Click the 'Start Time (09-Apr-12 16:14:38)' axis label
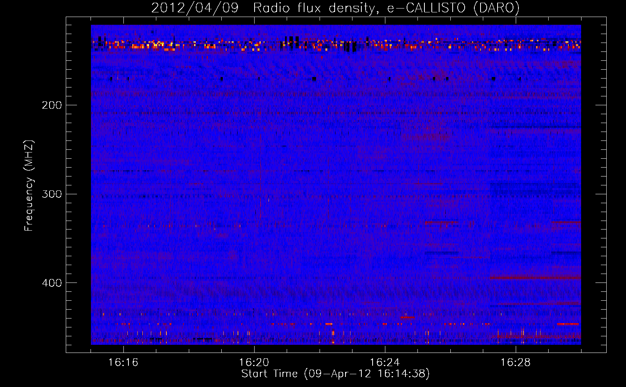 click(x=335, y=374)
